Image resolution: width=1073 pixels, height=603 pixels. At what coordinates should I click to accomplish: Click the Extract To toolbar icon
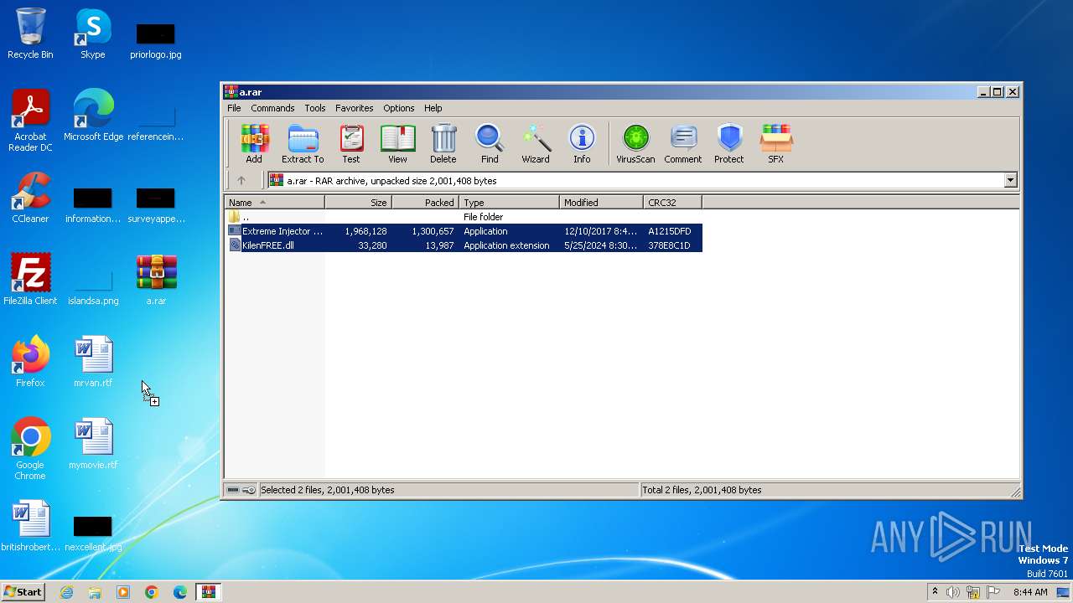[x=303, y=144]
